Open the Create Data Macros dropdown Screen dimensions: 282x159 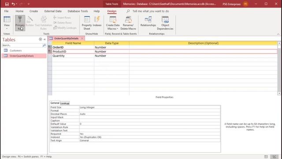click(x=113, y=23)
